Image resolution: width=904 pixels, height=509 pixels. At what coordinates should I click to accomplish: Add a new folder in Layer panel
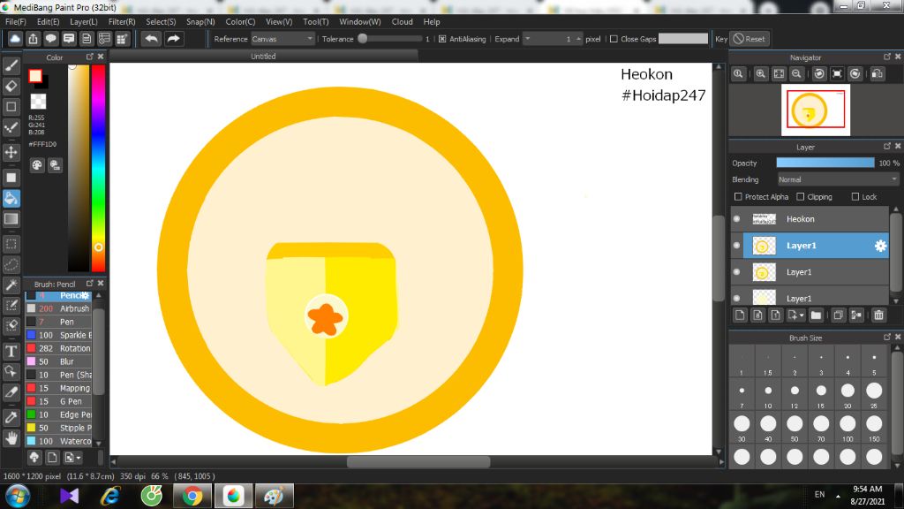pyautogui.click(x=816, y=315)
